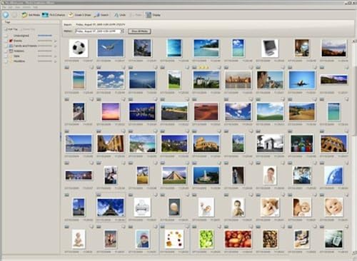Select the purple sunset sky thumbnail
The height and width of the screenshot is (261, 357).
[111, 112]
